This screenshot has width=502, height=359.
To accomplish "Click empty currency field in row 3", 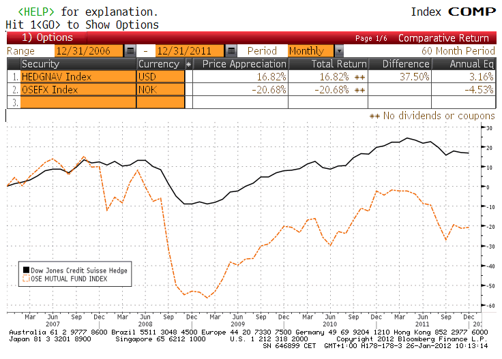I will pos(161,102).
